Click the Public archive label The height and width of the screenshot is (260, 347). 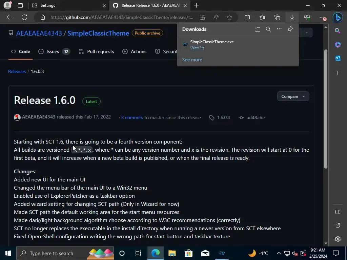(147, 33)
